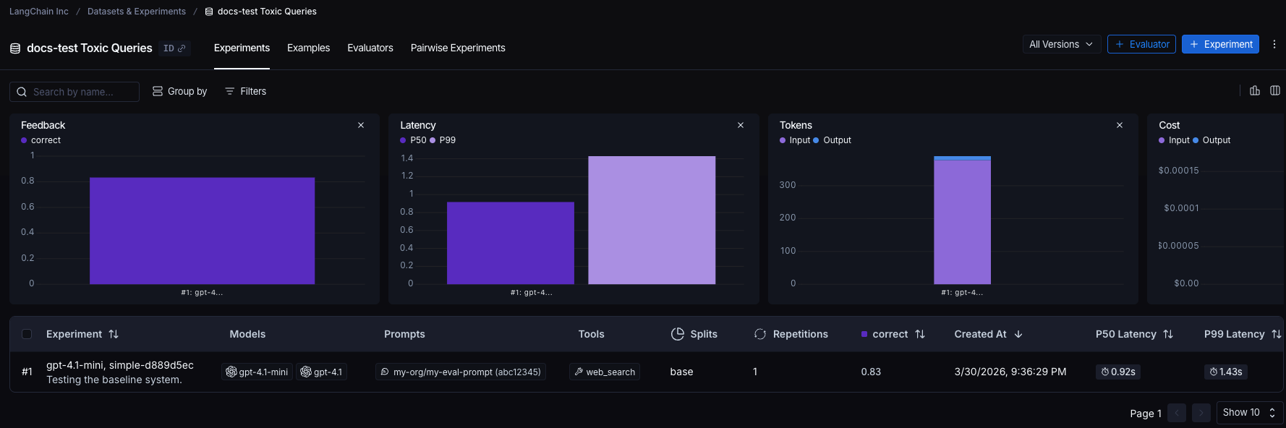Switch to Pairwise Experiments tab

coord(458,48)
